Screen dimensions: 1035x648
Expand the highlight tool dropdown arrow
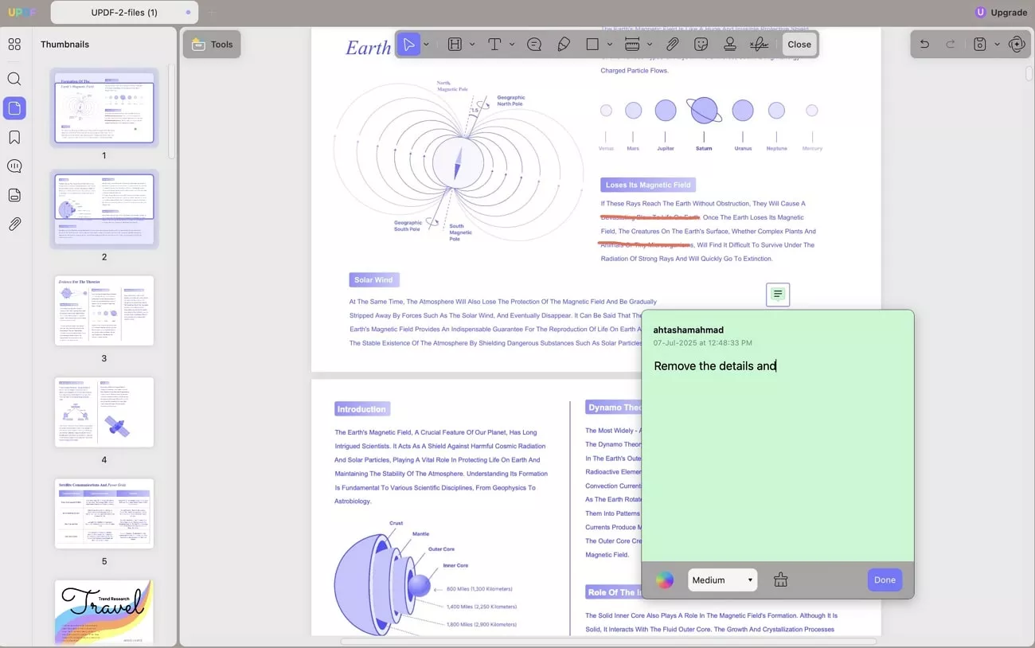coord(472,45)
